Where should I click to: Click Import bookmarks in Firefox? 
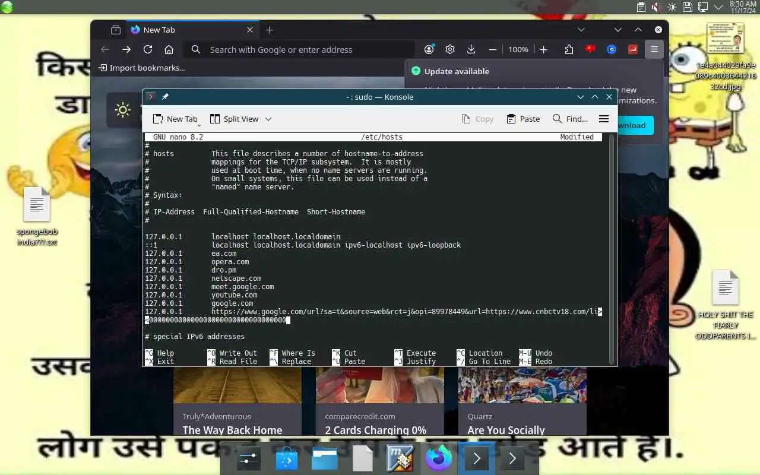pos(142,68)
